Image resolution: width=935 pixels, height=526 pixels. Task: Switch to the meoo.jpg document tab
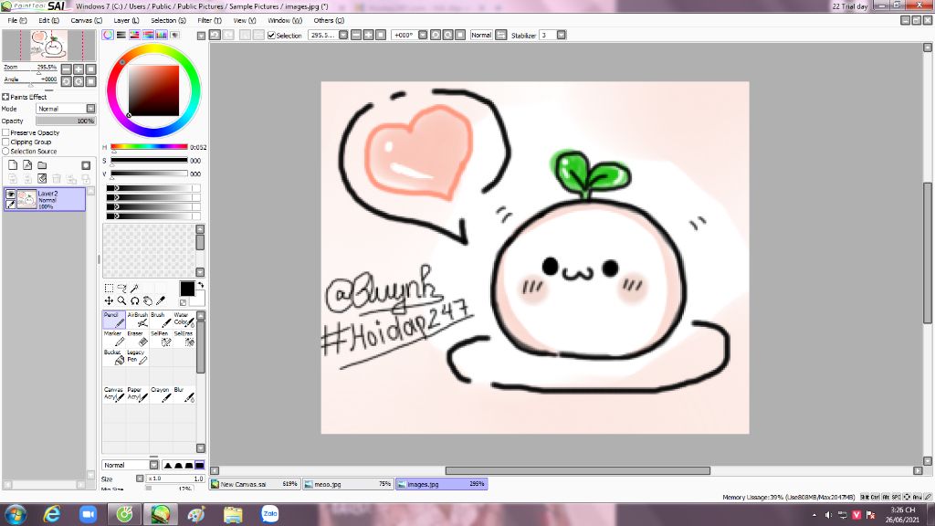[348, 484]
